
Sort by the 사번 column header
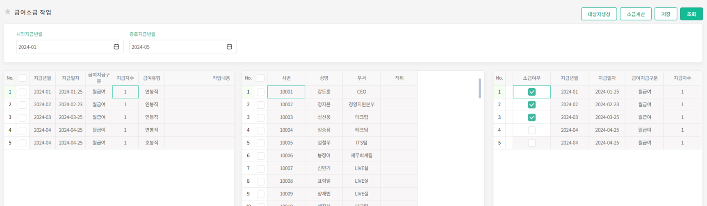[286, 78]
